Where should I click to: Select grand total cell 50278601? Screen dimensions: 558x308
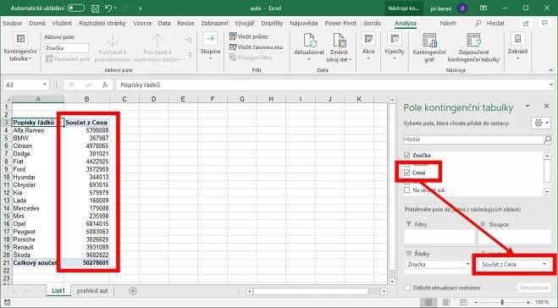coord(87,263)
